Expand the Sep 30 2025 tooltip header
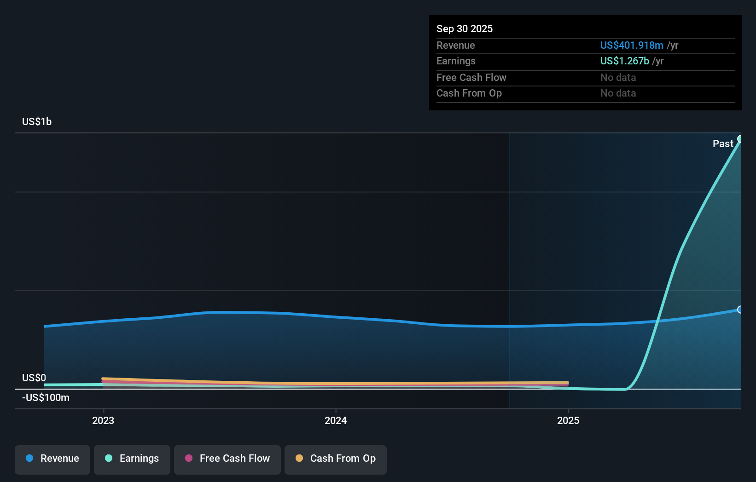 (465, 29)
